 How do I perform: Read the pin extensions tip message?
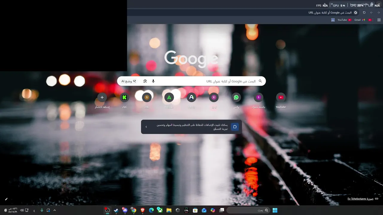[192, 127]
